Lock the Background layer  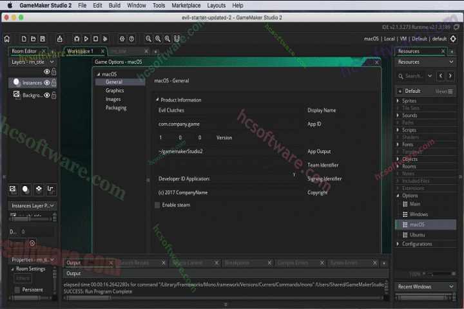[54, 95]
